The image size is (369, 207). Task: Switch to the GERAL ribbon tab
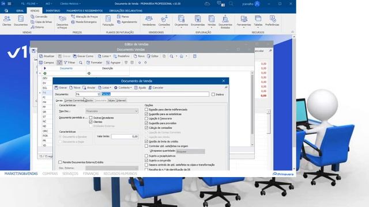click(20, 11)
